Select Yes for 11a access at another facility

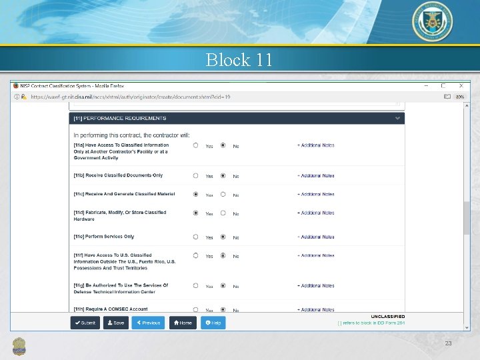coord(195,145)
